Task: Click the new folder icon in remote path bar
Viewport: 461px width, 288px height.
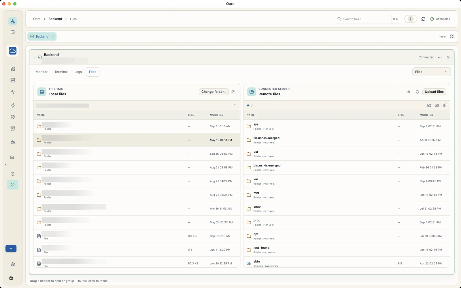Action: point(437,105)
